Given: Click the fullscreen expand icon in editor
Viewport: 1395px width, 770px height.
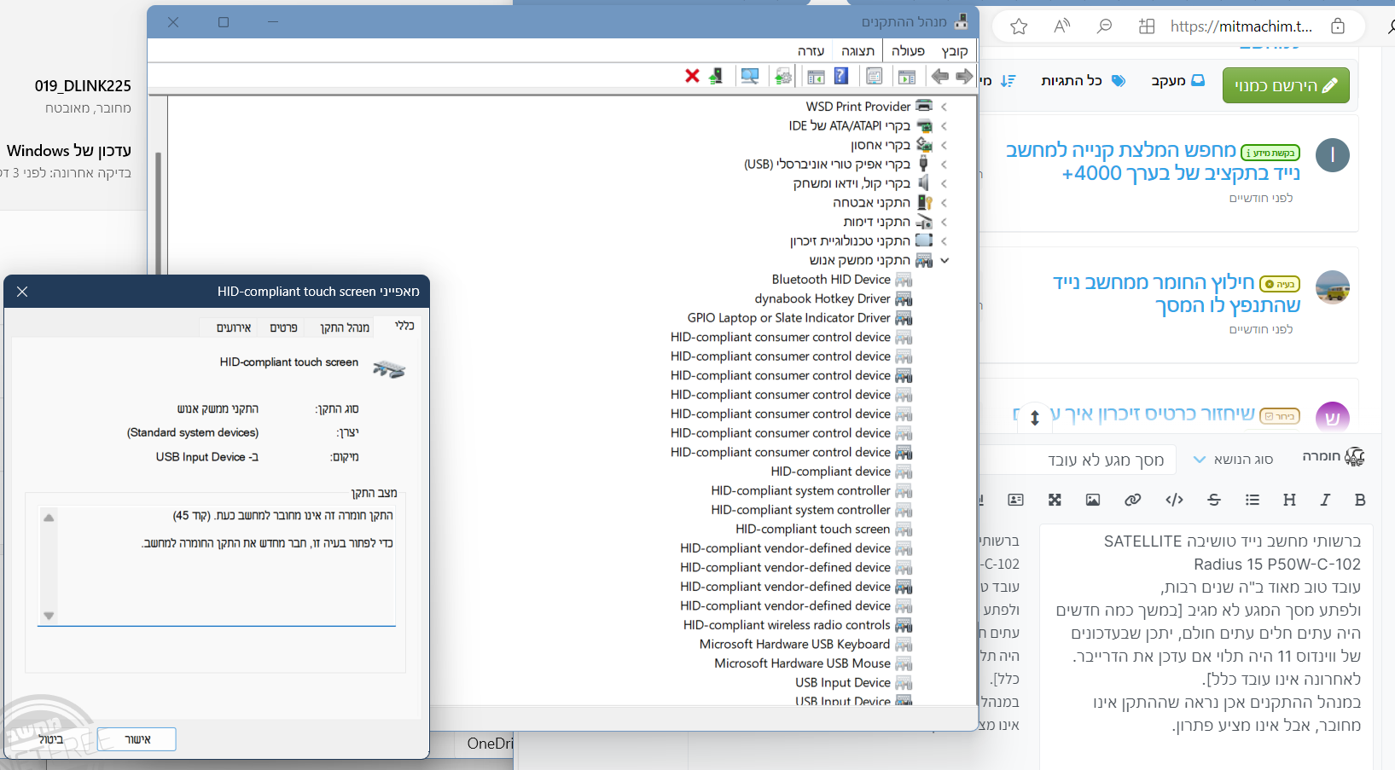Looking at the screenshot, I should [x=1055, y=500].
